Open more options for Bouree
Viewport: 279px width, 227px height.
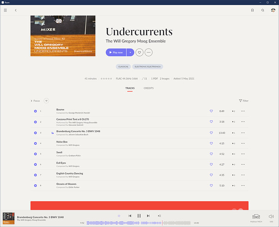click(243, 111)
